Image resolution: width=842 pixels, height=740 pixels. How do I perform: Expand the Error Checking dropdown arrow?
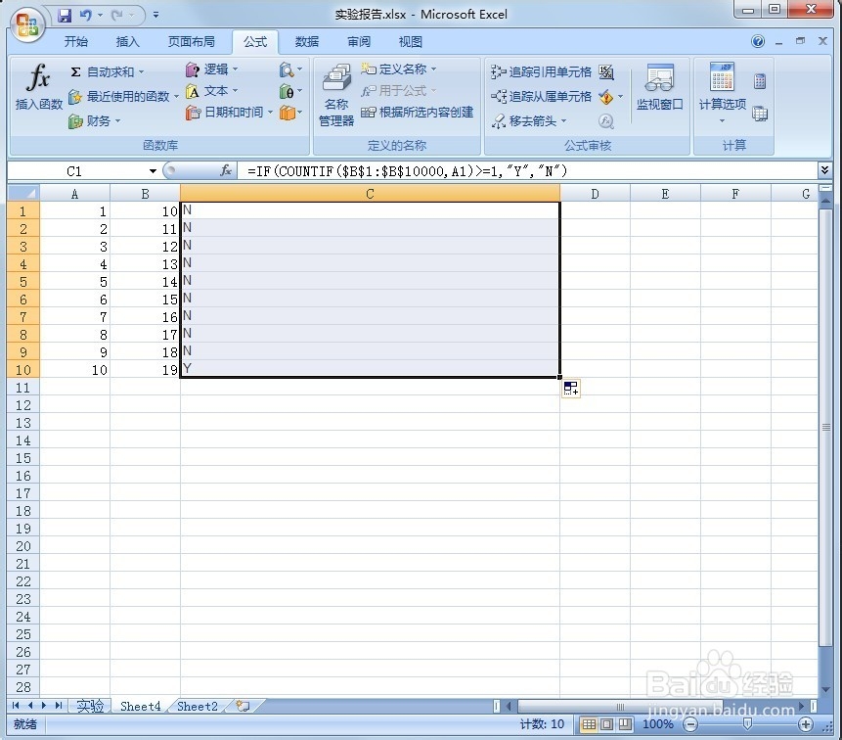[x=620, y=97]
